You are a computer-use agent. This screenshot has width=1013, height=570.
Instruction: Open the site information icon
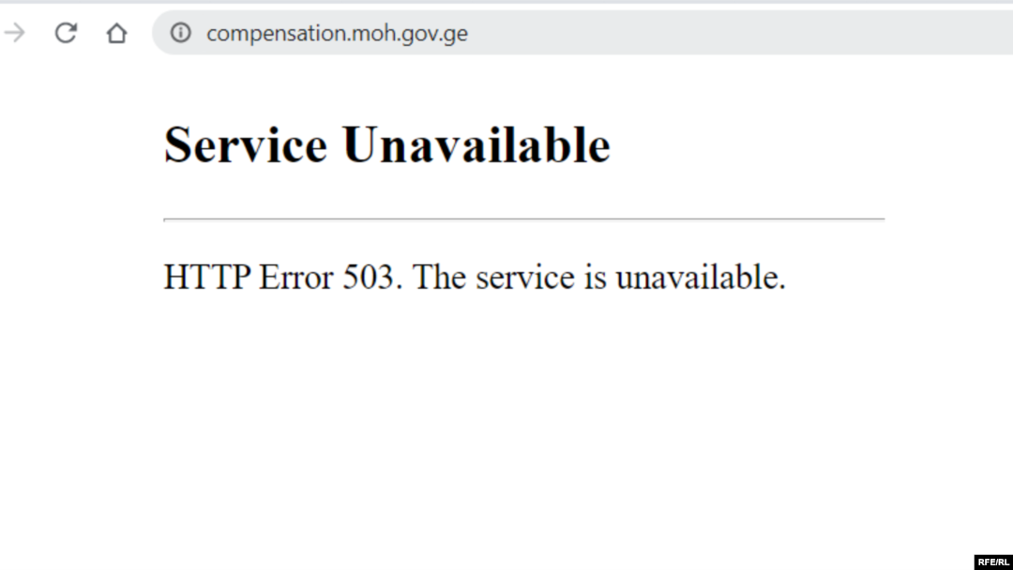[x=181, y=32]
